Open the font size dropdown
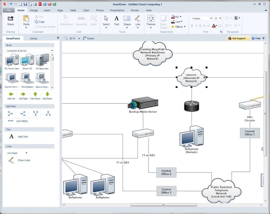Viewport: 270px width, 214px height. pos(220,18)
